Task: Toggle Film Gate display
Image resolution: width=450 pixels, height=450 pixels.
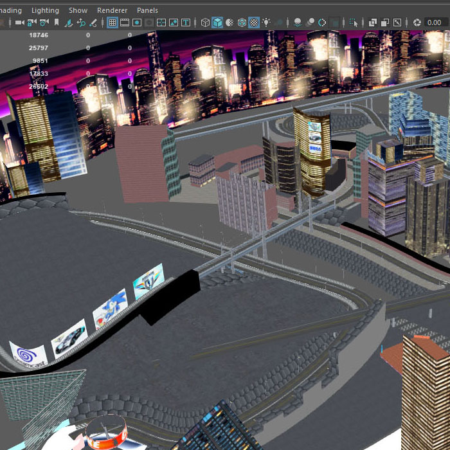Action: point(125,22)
